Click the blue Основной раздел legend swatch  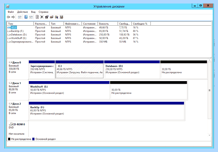tap(33, 139)
